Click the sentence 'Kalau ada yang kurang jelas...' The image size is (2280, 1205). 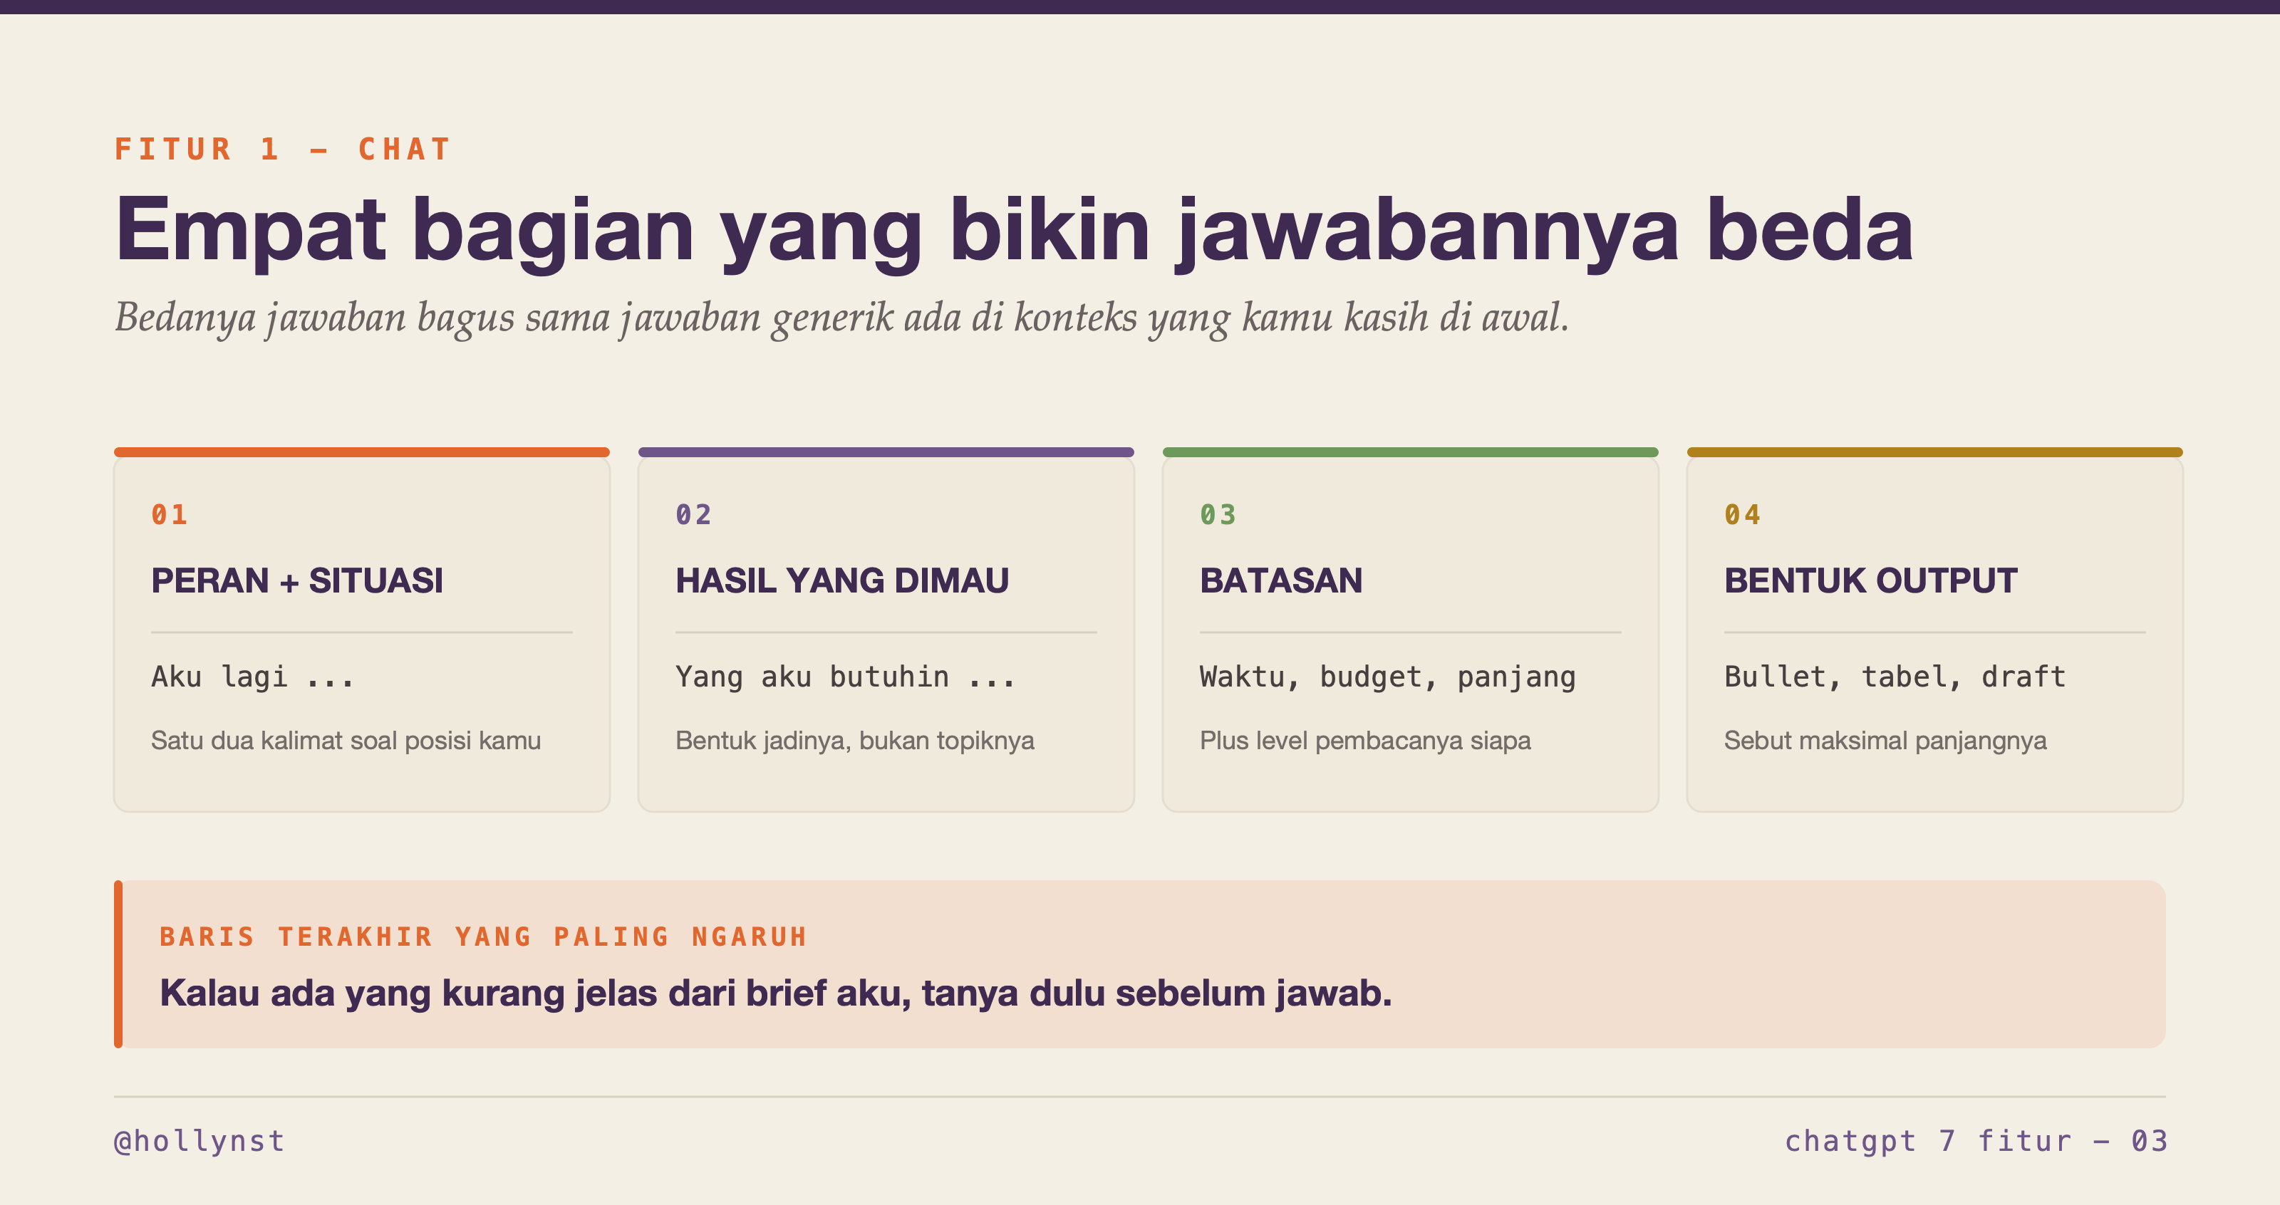(x=775, y=993)
